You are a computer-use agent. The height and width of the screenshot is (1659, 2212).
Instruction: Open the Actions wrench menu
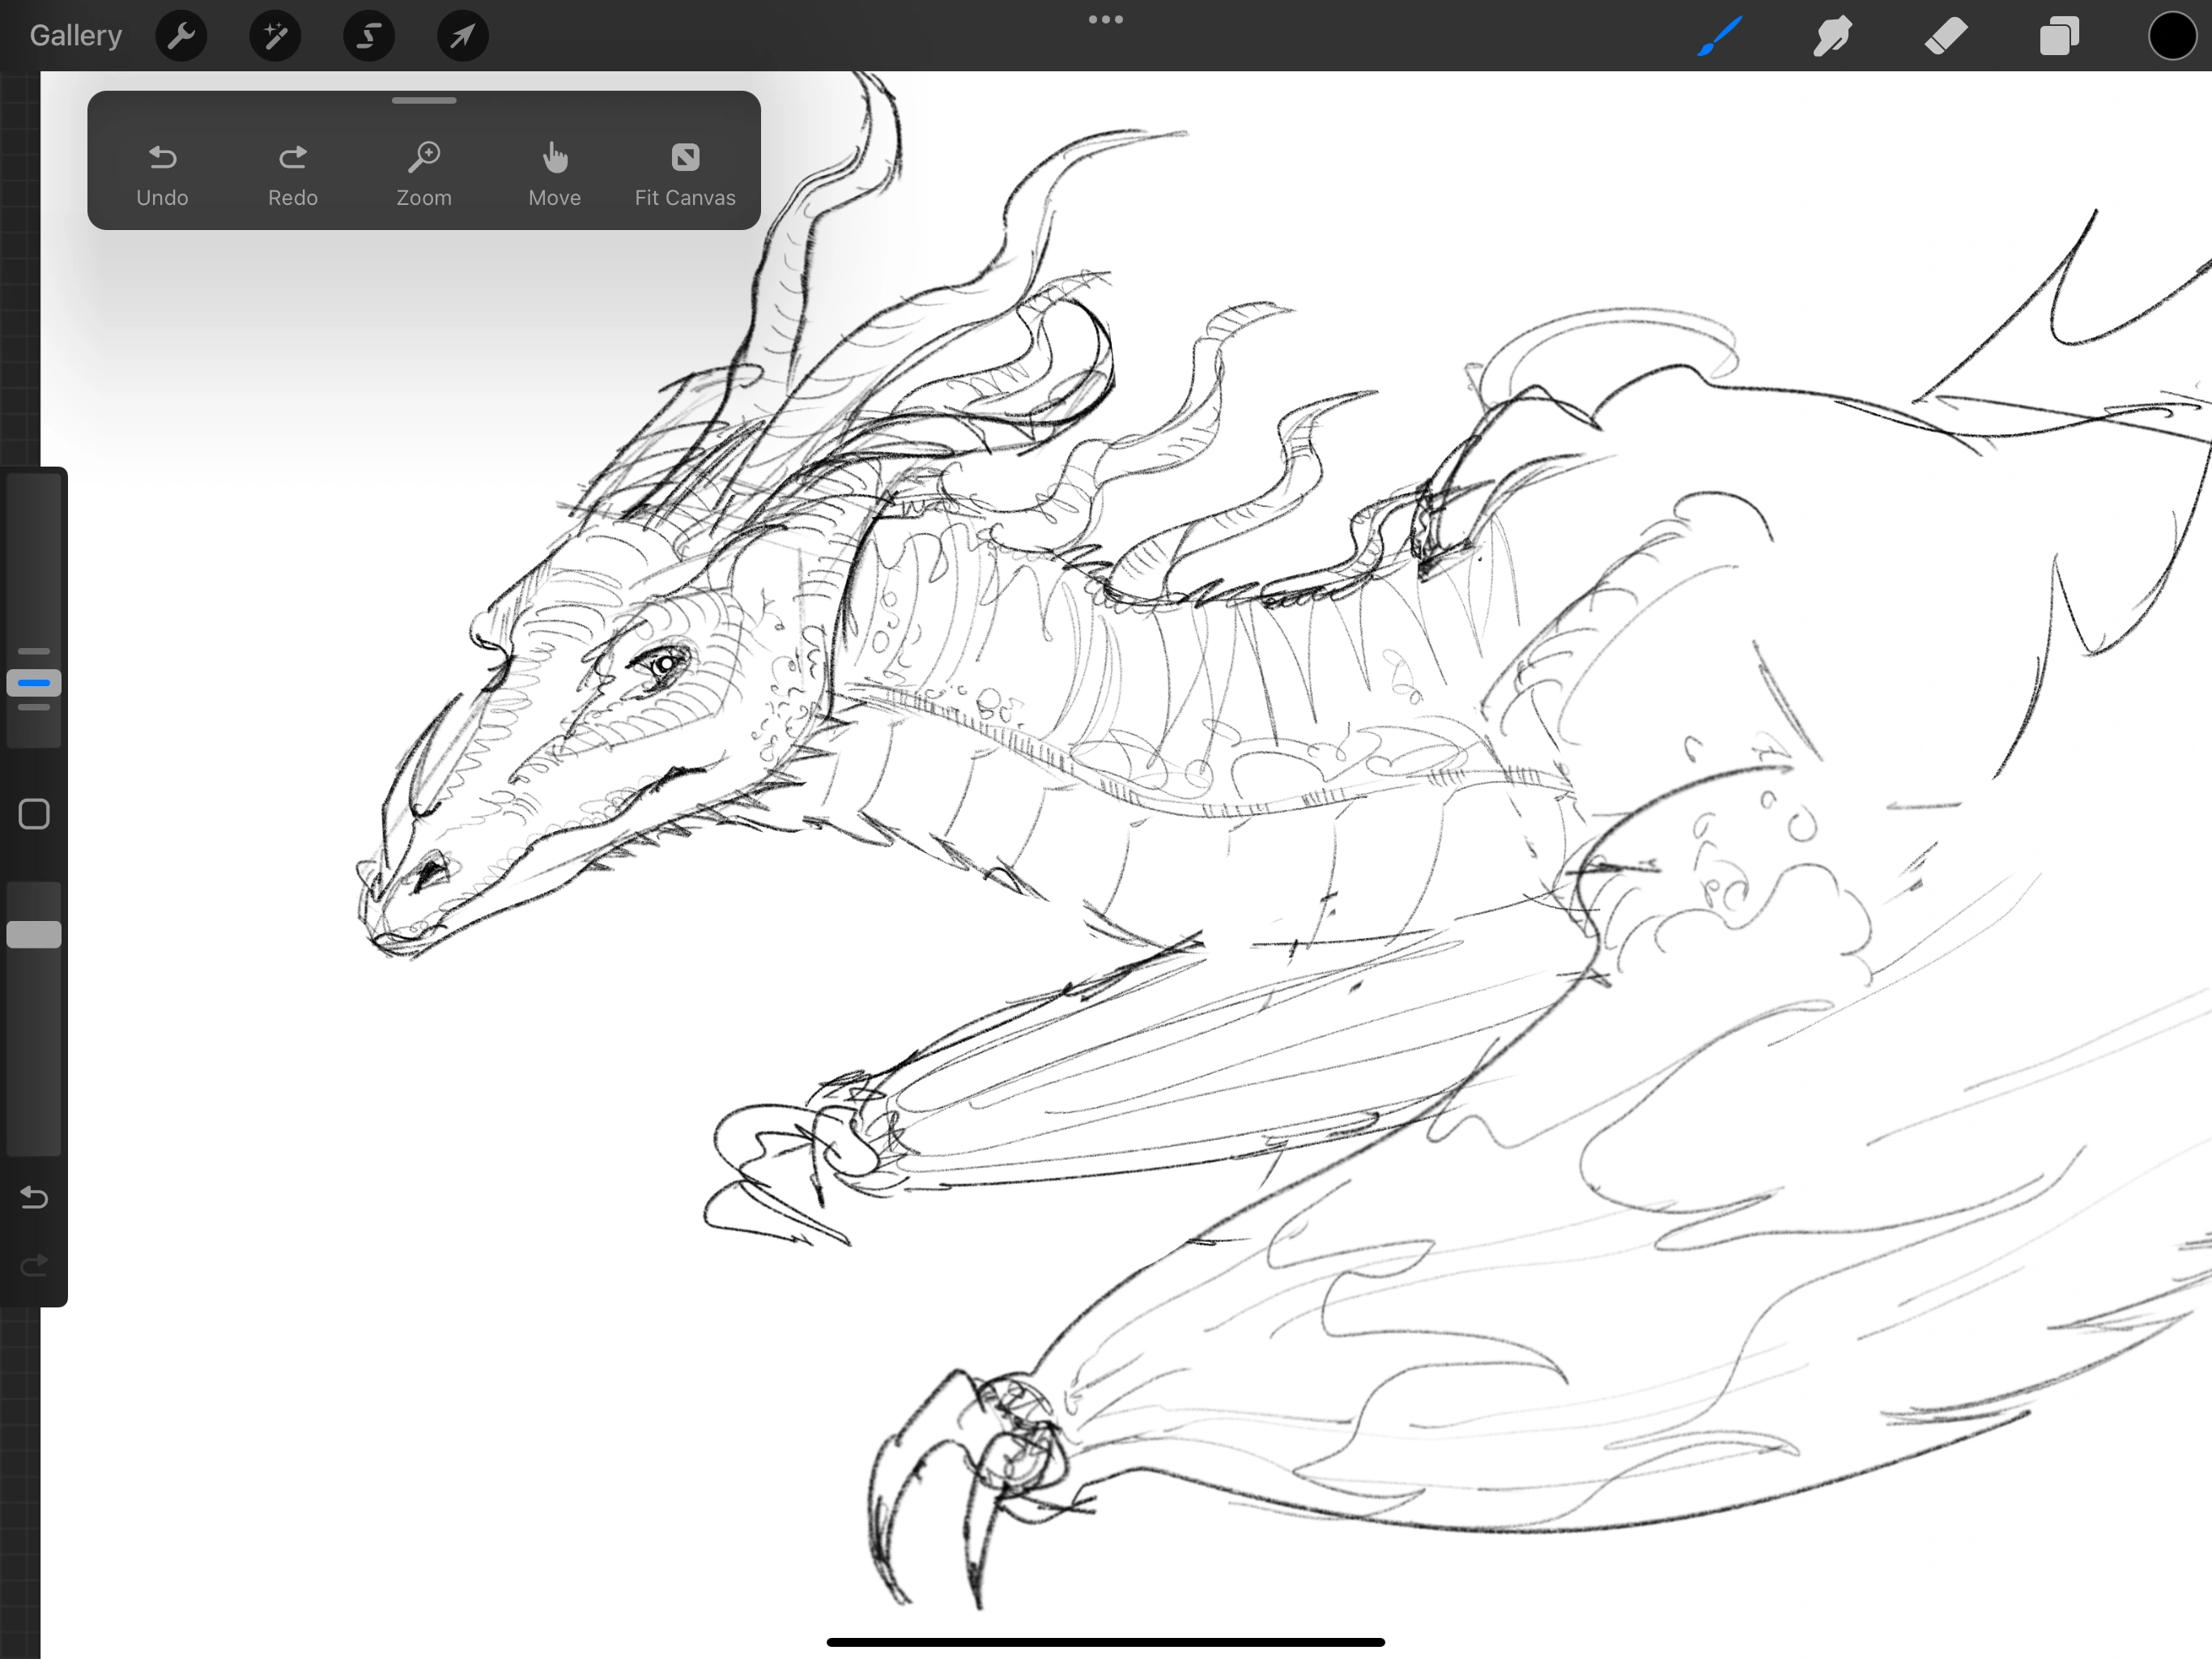point(181,37)
